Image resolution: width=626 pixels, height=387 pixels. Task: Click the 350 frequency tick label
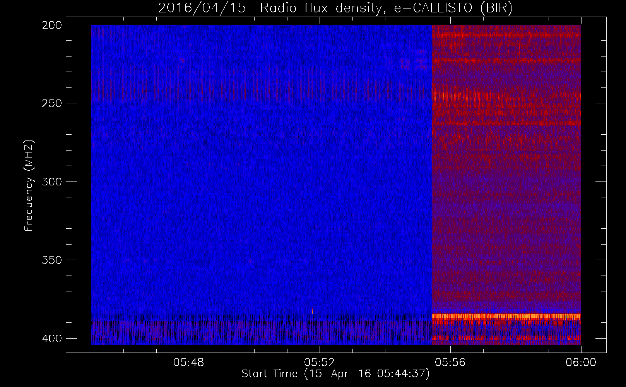52,260
